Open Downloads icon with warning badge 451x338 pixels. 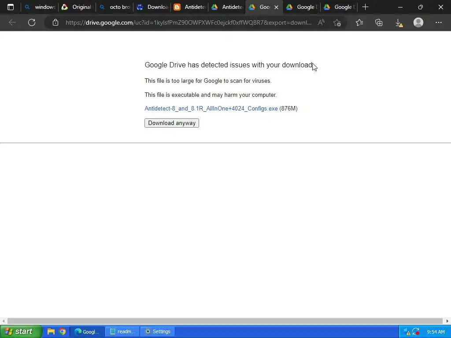coord(399,23)
